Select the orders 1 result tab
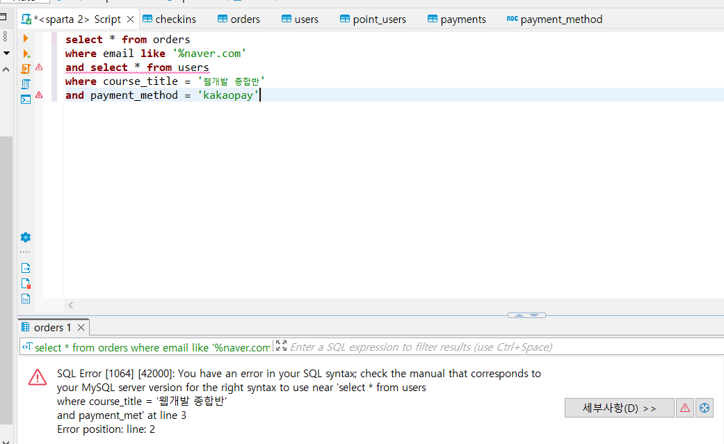Image resolution: width=724 pixels, height=444 pixels. click(x=52, y=328)
